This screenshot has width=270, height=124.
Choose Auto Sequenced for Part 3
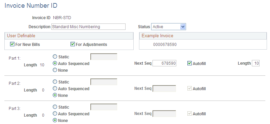[x=55, y=114]
